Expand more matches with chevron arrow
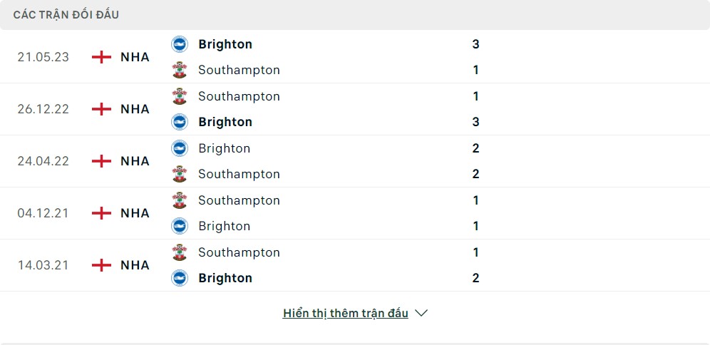The height and width of the screenshot is (345, 710). point(421,313)
